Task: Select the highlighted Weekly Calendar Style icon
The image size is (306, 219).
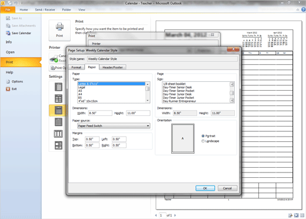Action: (x=58, y=110)
